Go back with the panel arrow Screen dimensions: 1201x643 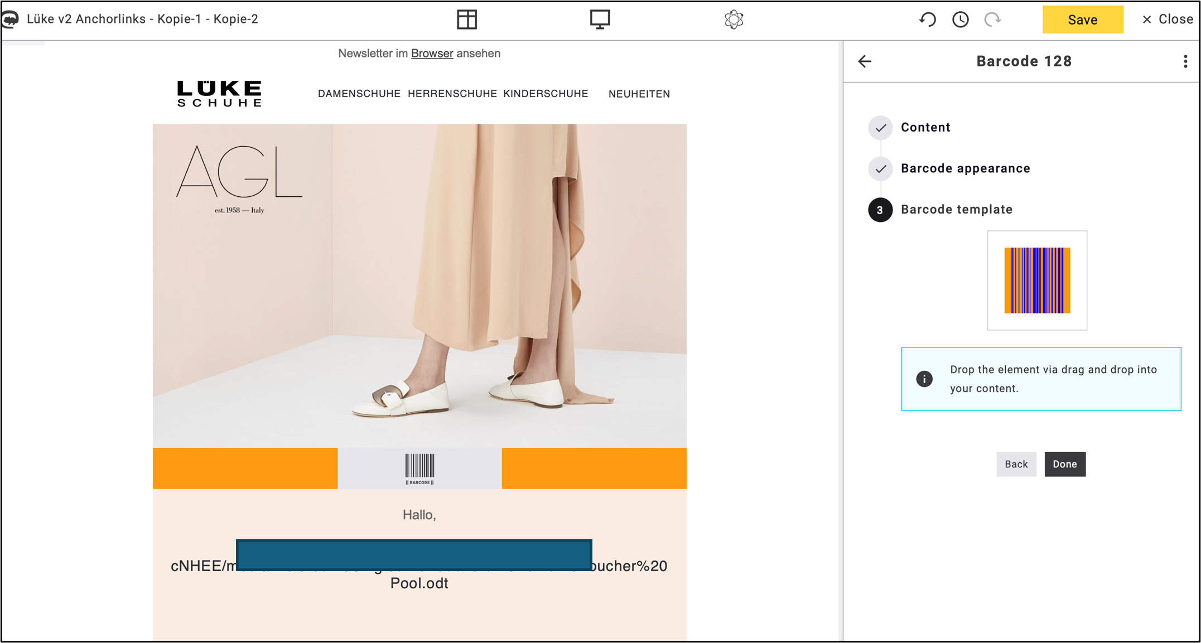[865, 61]
